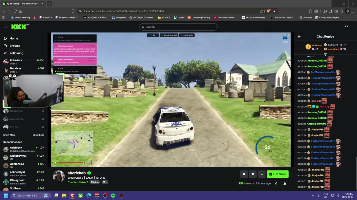Collapse the Chat Replay panel
The image size is (357, 200).
[x=299, y=37]
